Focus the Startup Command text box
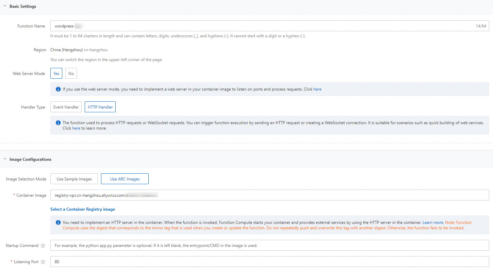Screen dimensions: 493x270 pos(269,246)
